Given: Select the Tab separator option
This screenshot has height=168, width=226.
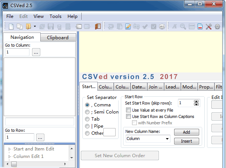Looking at the screenshot, I should tap(87, 119).
